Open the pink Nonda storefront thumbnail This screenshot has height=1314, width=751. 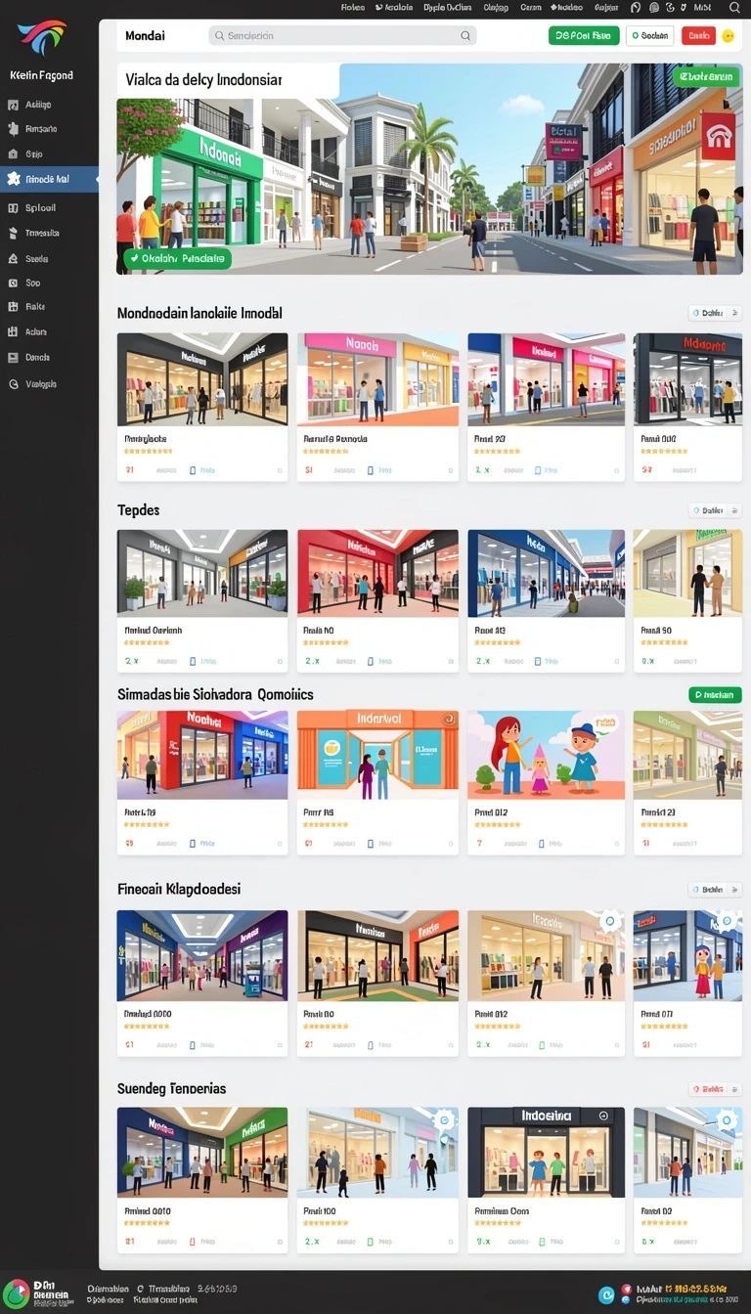[x=377, y=379]
